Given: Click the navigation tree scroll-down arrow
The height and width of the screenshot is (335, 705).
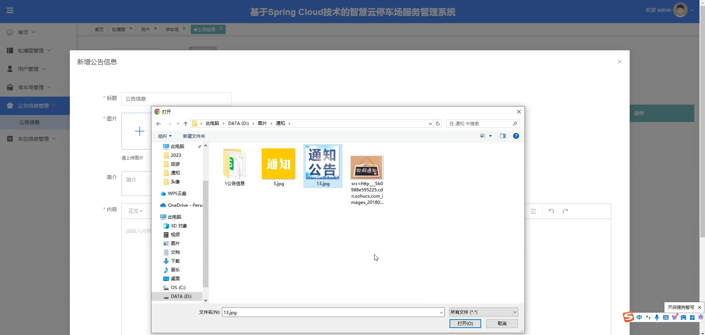Looking at the screenshot, I should [x=205, y=300].
